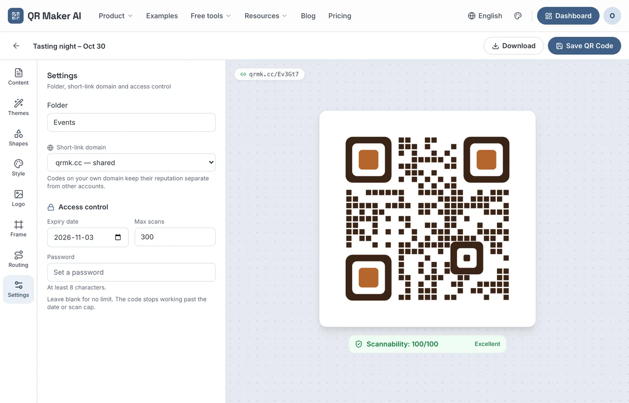Select the Settings sidebar panel
Viewport: 629px width, 403px height.
18,289
